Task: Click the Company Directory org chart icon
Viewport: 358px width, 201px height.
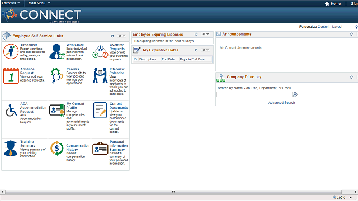Action: [x=221, y=78]
